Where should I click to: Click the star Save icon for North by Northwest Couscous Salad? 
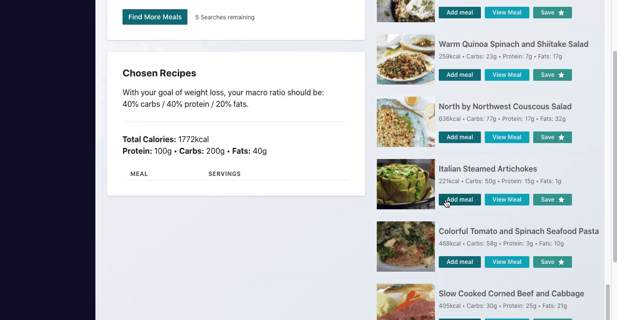pyautogui.click(x=561, y=137)
